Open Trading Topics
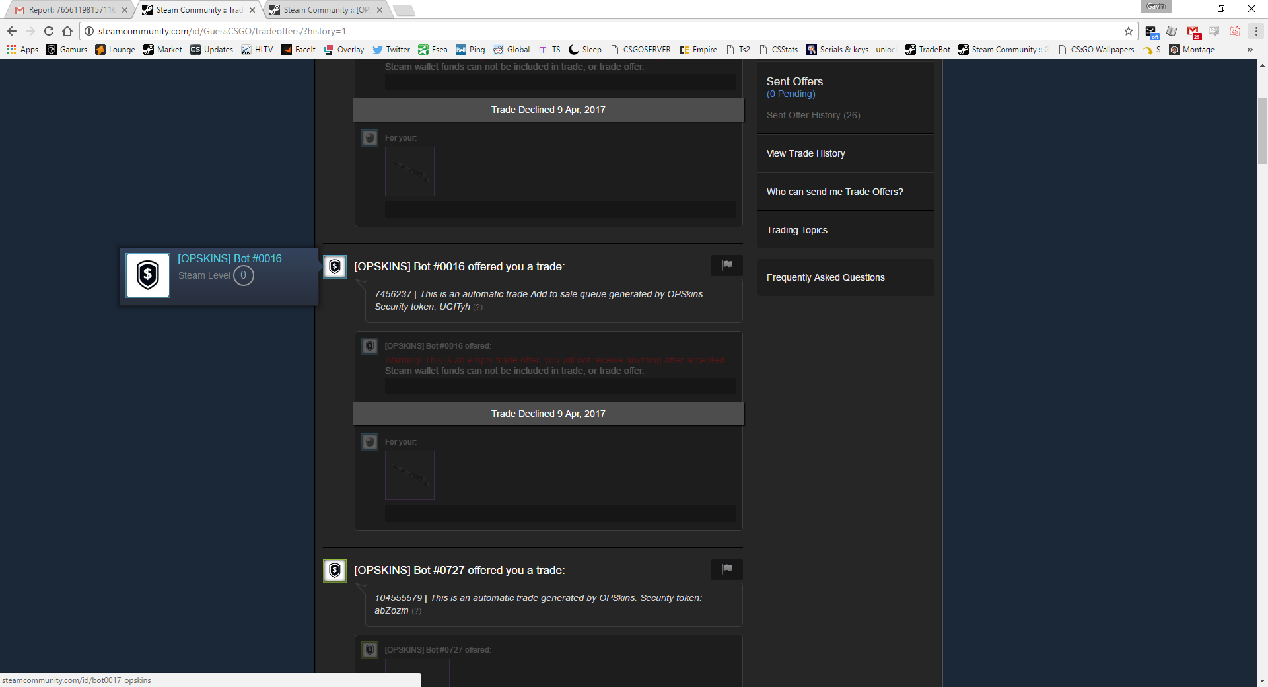Image resolution: width=1268 pixels, height=687 pixels. tap(796, 230)
